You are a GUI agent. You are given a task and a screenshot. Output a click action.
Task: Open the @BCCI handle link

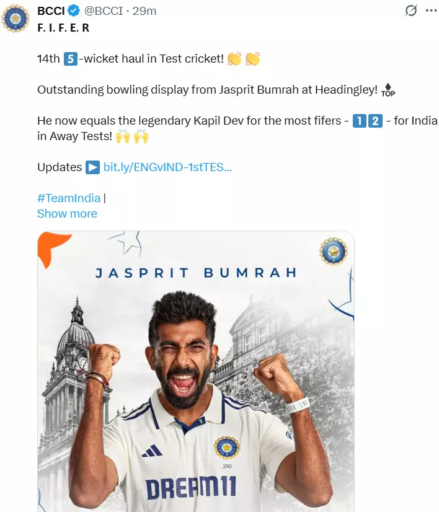pyautogui.click(x=104, y=11)
